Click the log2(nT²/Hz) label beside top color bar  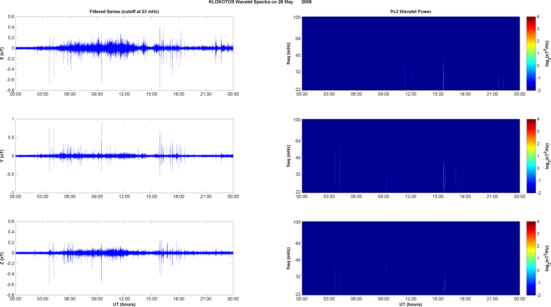[547, 53]
